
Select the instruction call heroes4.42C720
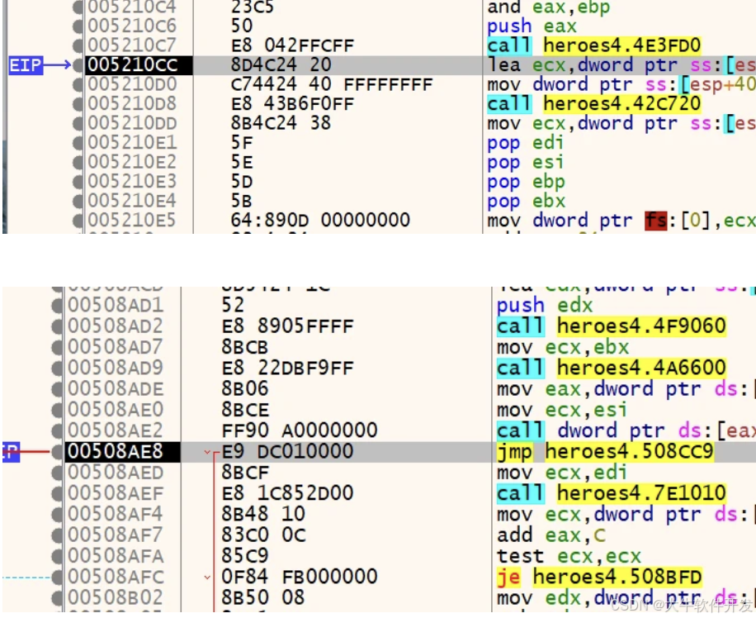coord(593,104)
